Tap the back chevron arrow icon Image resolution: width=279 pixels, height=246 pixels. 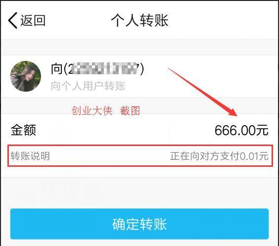[x=13, y=20]
